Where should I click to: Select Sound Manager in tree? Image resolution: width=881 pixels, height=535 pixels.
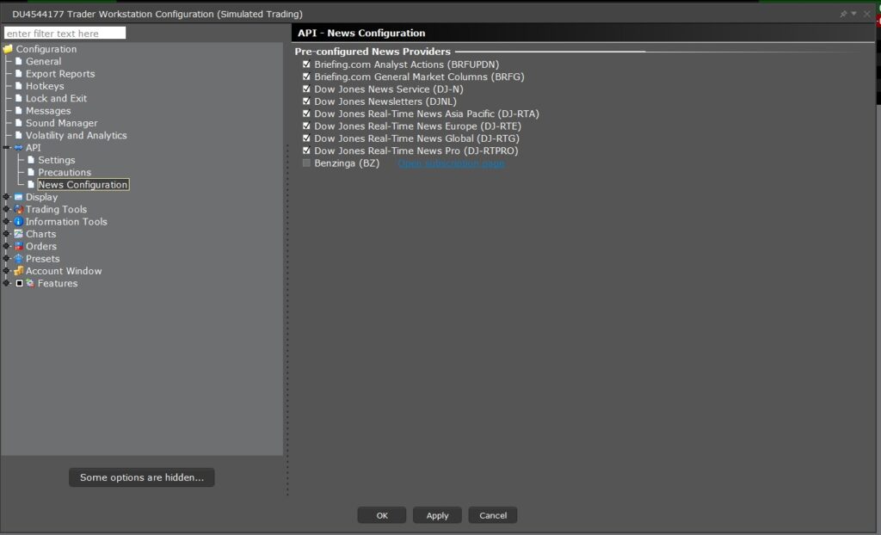tap(61, 123)
